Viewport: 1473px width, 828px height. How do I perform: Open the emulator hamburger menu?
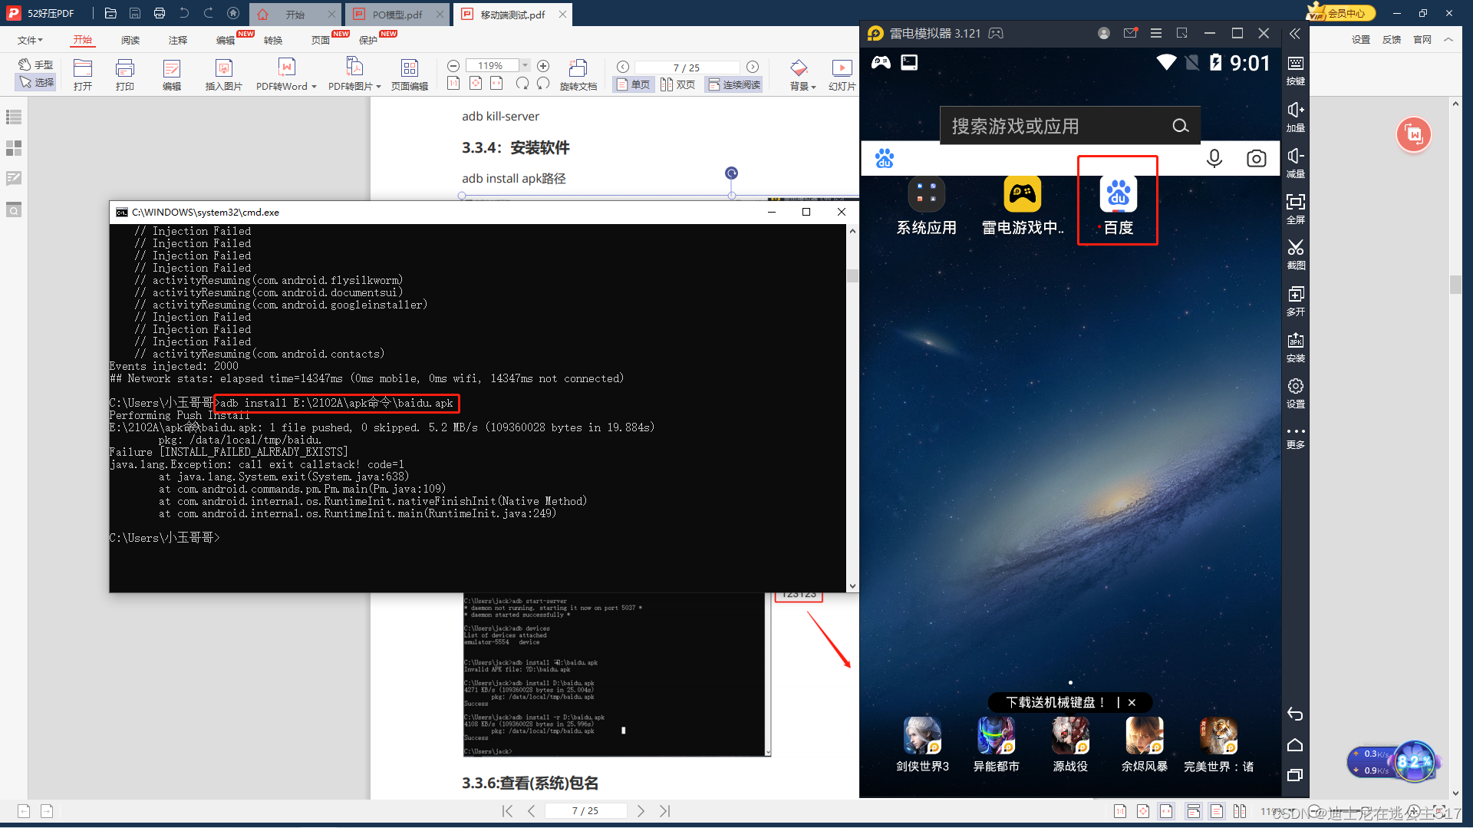point(1156,33)
